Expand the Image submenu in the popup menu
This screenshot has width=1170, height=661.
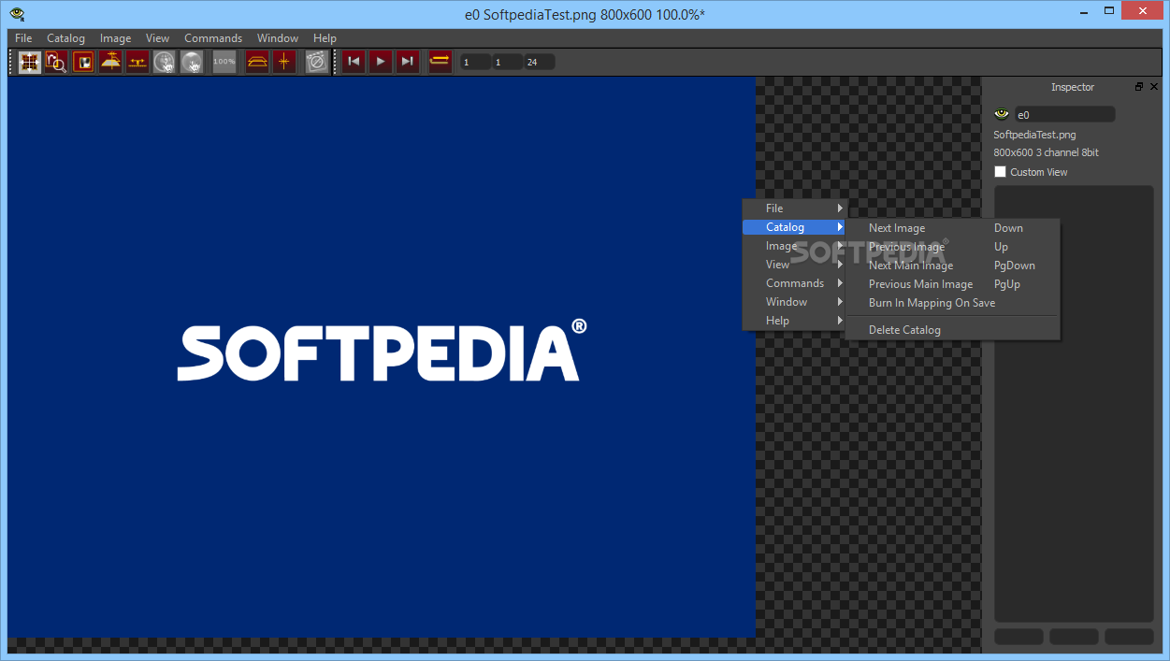click(794, 246)
